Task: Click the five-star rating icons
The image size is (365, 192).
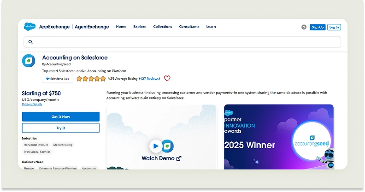Action: [91, 79]
